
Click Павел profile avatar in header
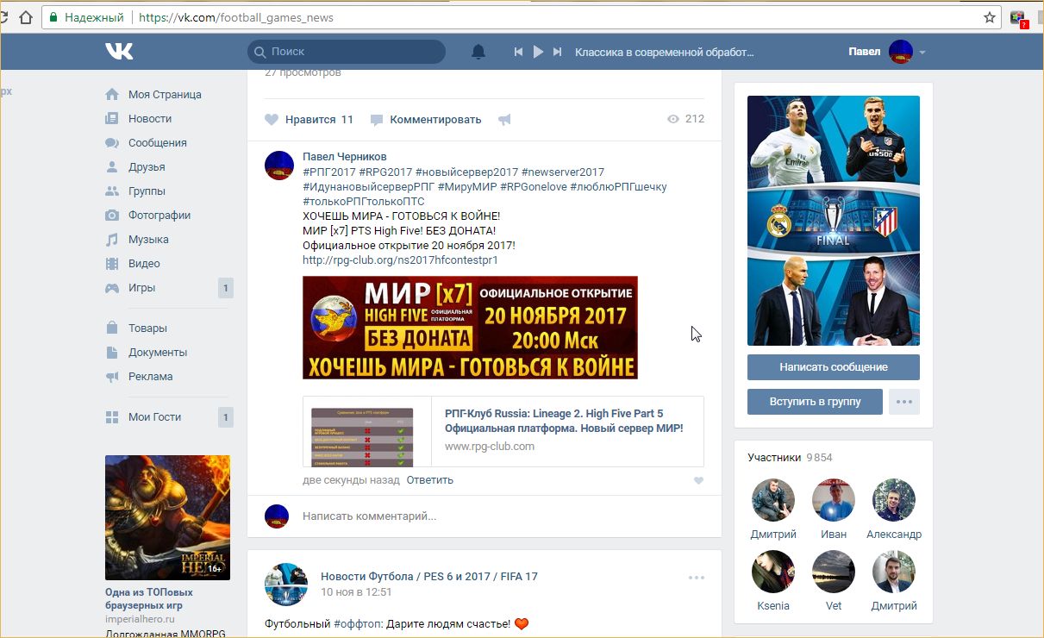(901, 52)
